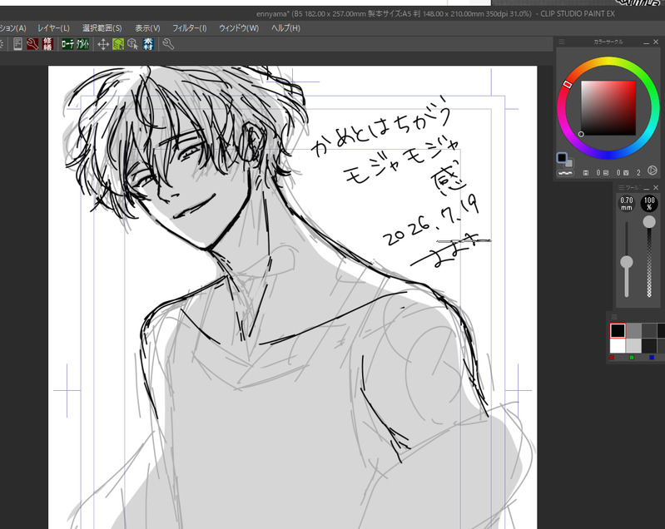Click the green ガイド icon

pos(82,43)
